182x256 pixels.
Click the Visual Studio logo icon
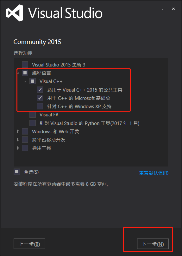(x=14, y=13)
